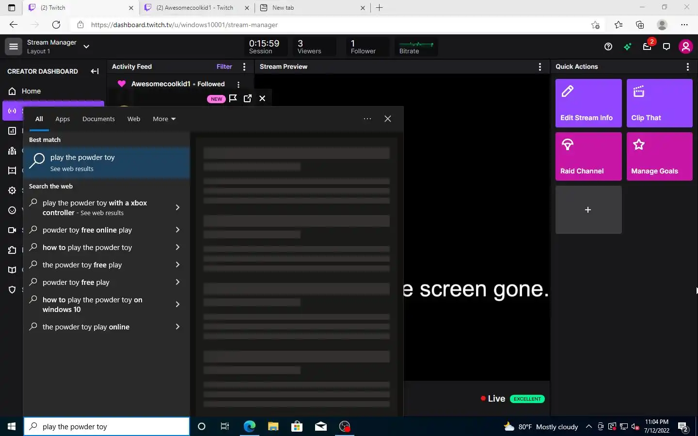Click Raid Channel quick action
This screenshot has width=698, height=436.
[588, 156]
